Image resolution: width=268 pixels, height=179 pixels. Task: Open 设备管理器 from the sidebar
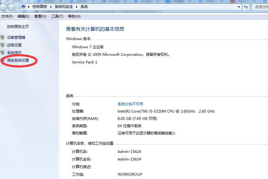click(16, 37)
